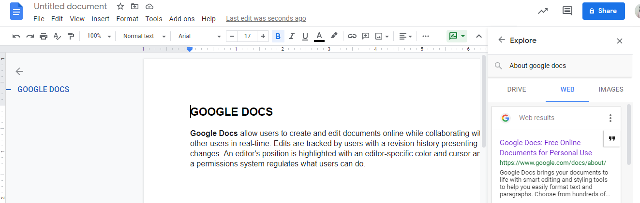Cite the result as footnote quote icon
The height and width of the screenshot is (203, 640).
click(x=612, y=138)
